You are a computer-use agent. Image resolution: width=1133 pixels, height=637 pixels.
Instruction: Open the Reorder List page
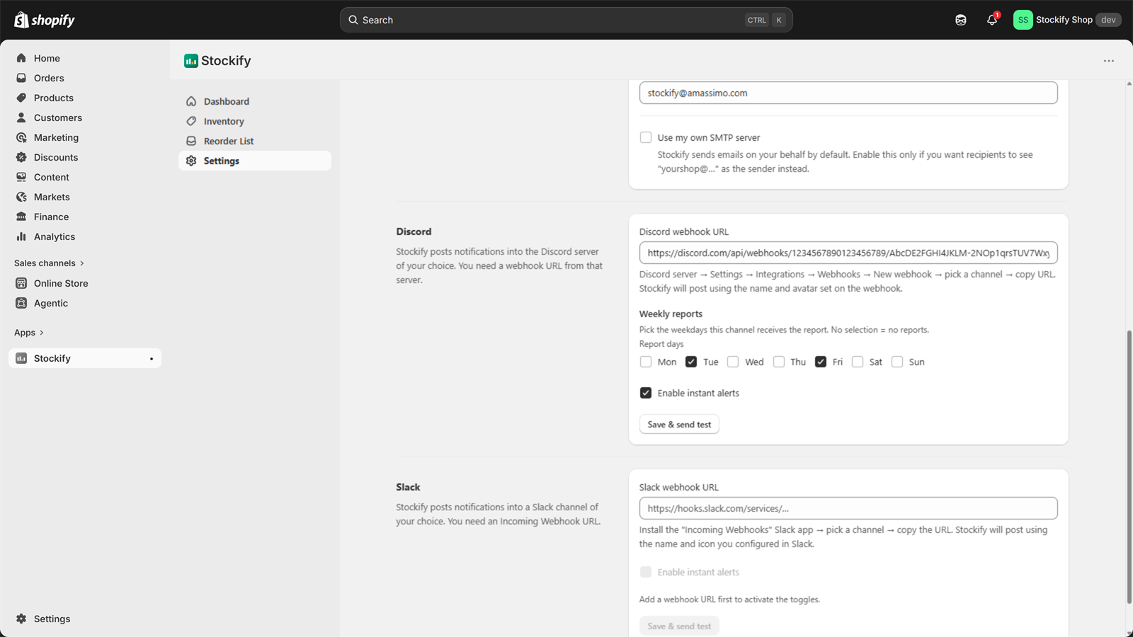pos(255,141)
